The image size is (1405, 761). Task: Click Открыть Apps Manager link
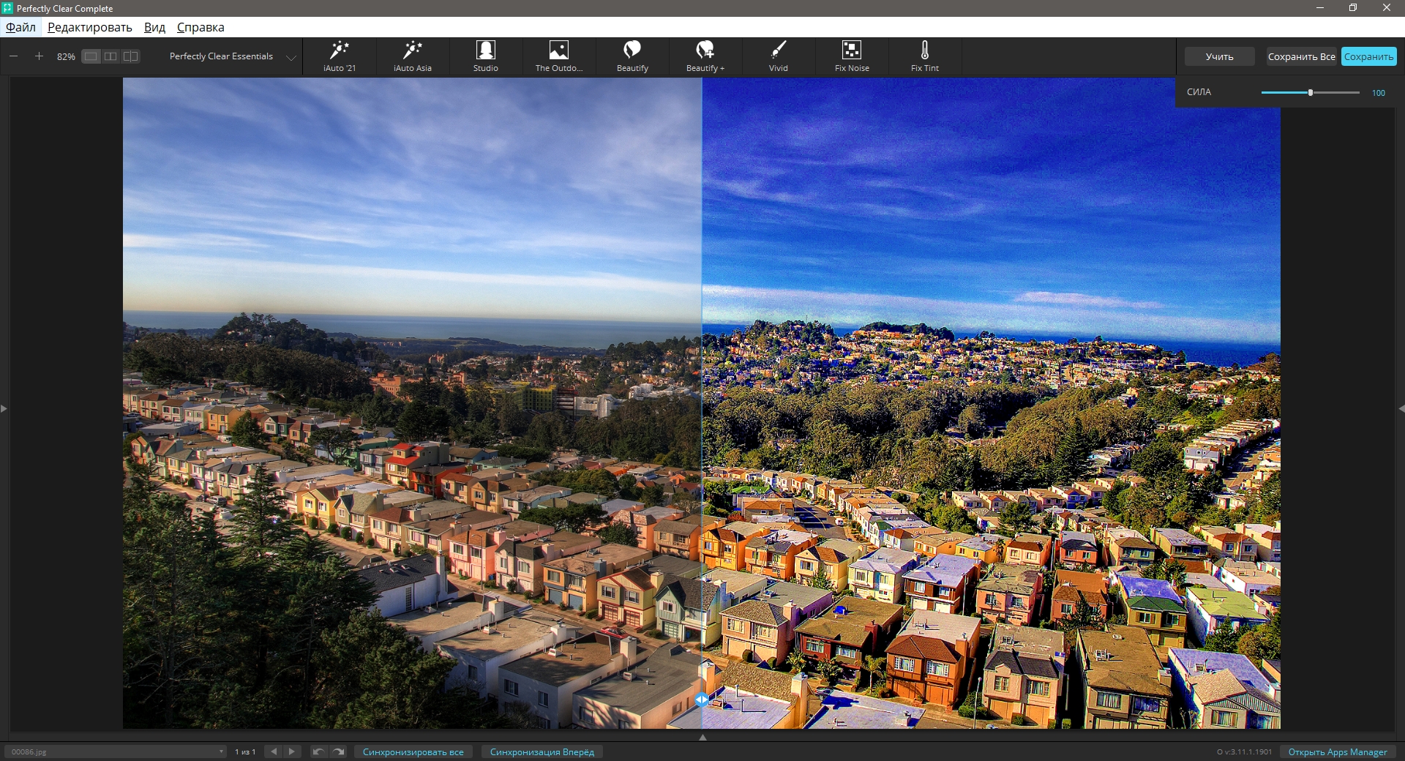[1338, 751]
